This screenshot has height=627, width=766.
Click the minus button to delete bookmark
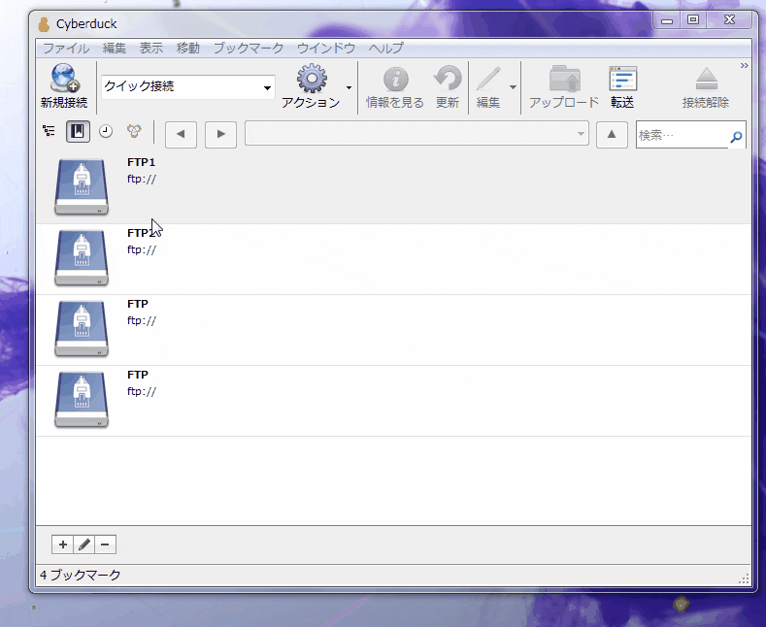(x=106, y=544)
